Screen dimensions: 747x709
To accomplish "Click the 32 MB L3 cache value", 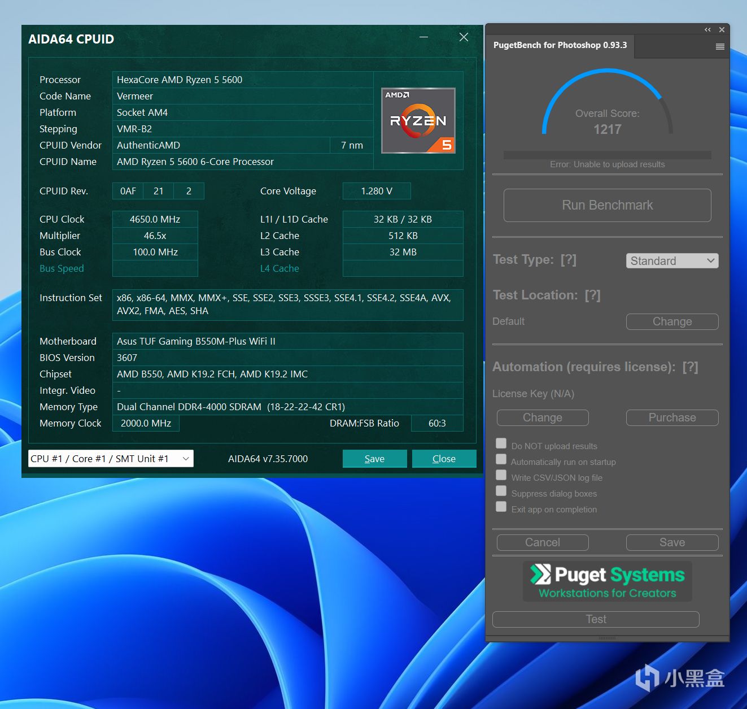I will pos(403,252).
